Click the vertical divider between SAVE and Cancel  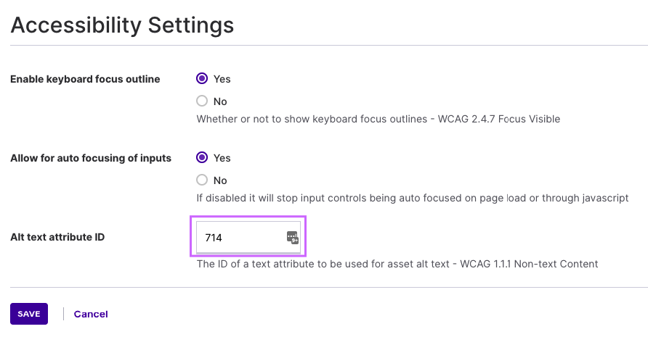click(63, 314)
